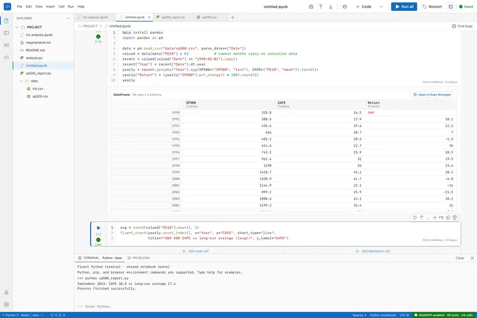Delete cell with trash icon
The height and width of the screenshot is (318, 477).
[x=455, y=217]
